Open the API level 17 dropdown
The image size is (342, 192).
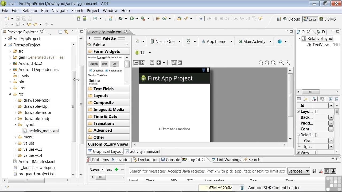click(x=143, y=53)
